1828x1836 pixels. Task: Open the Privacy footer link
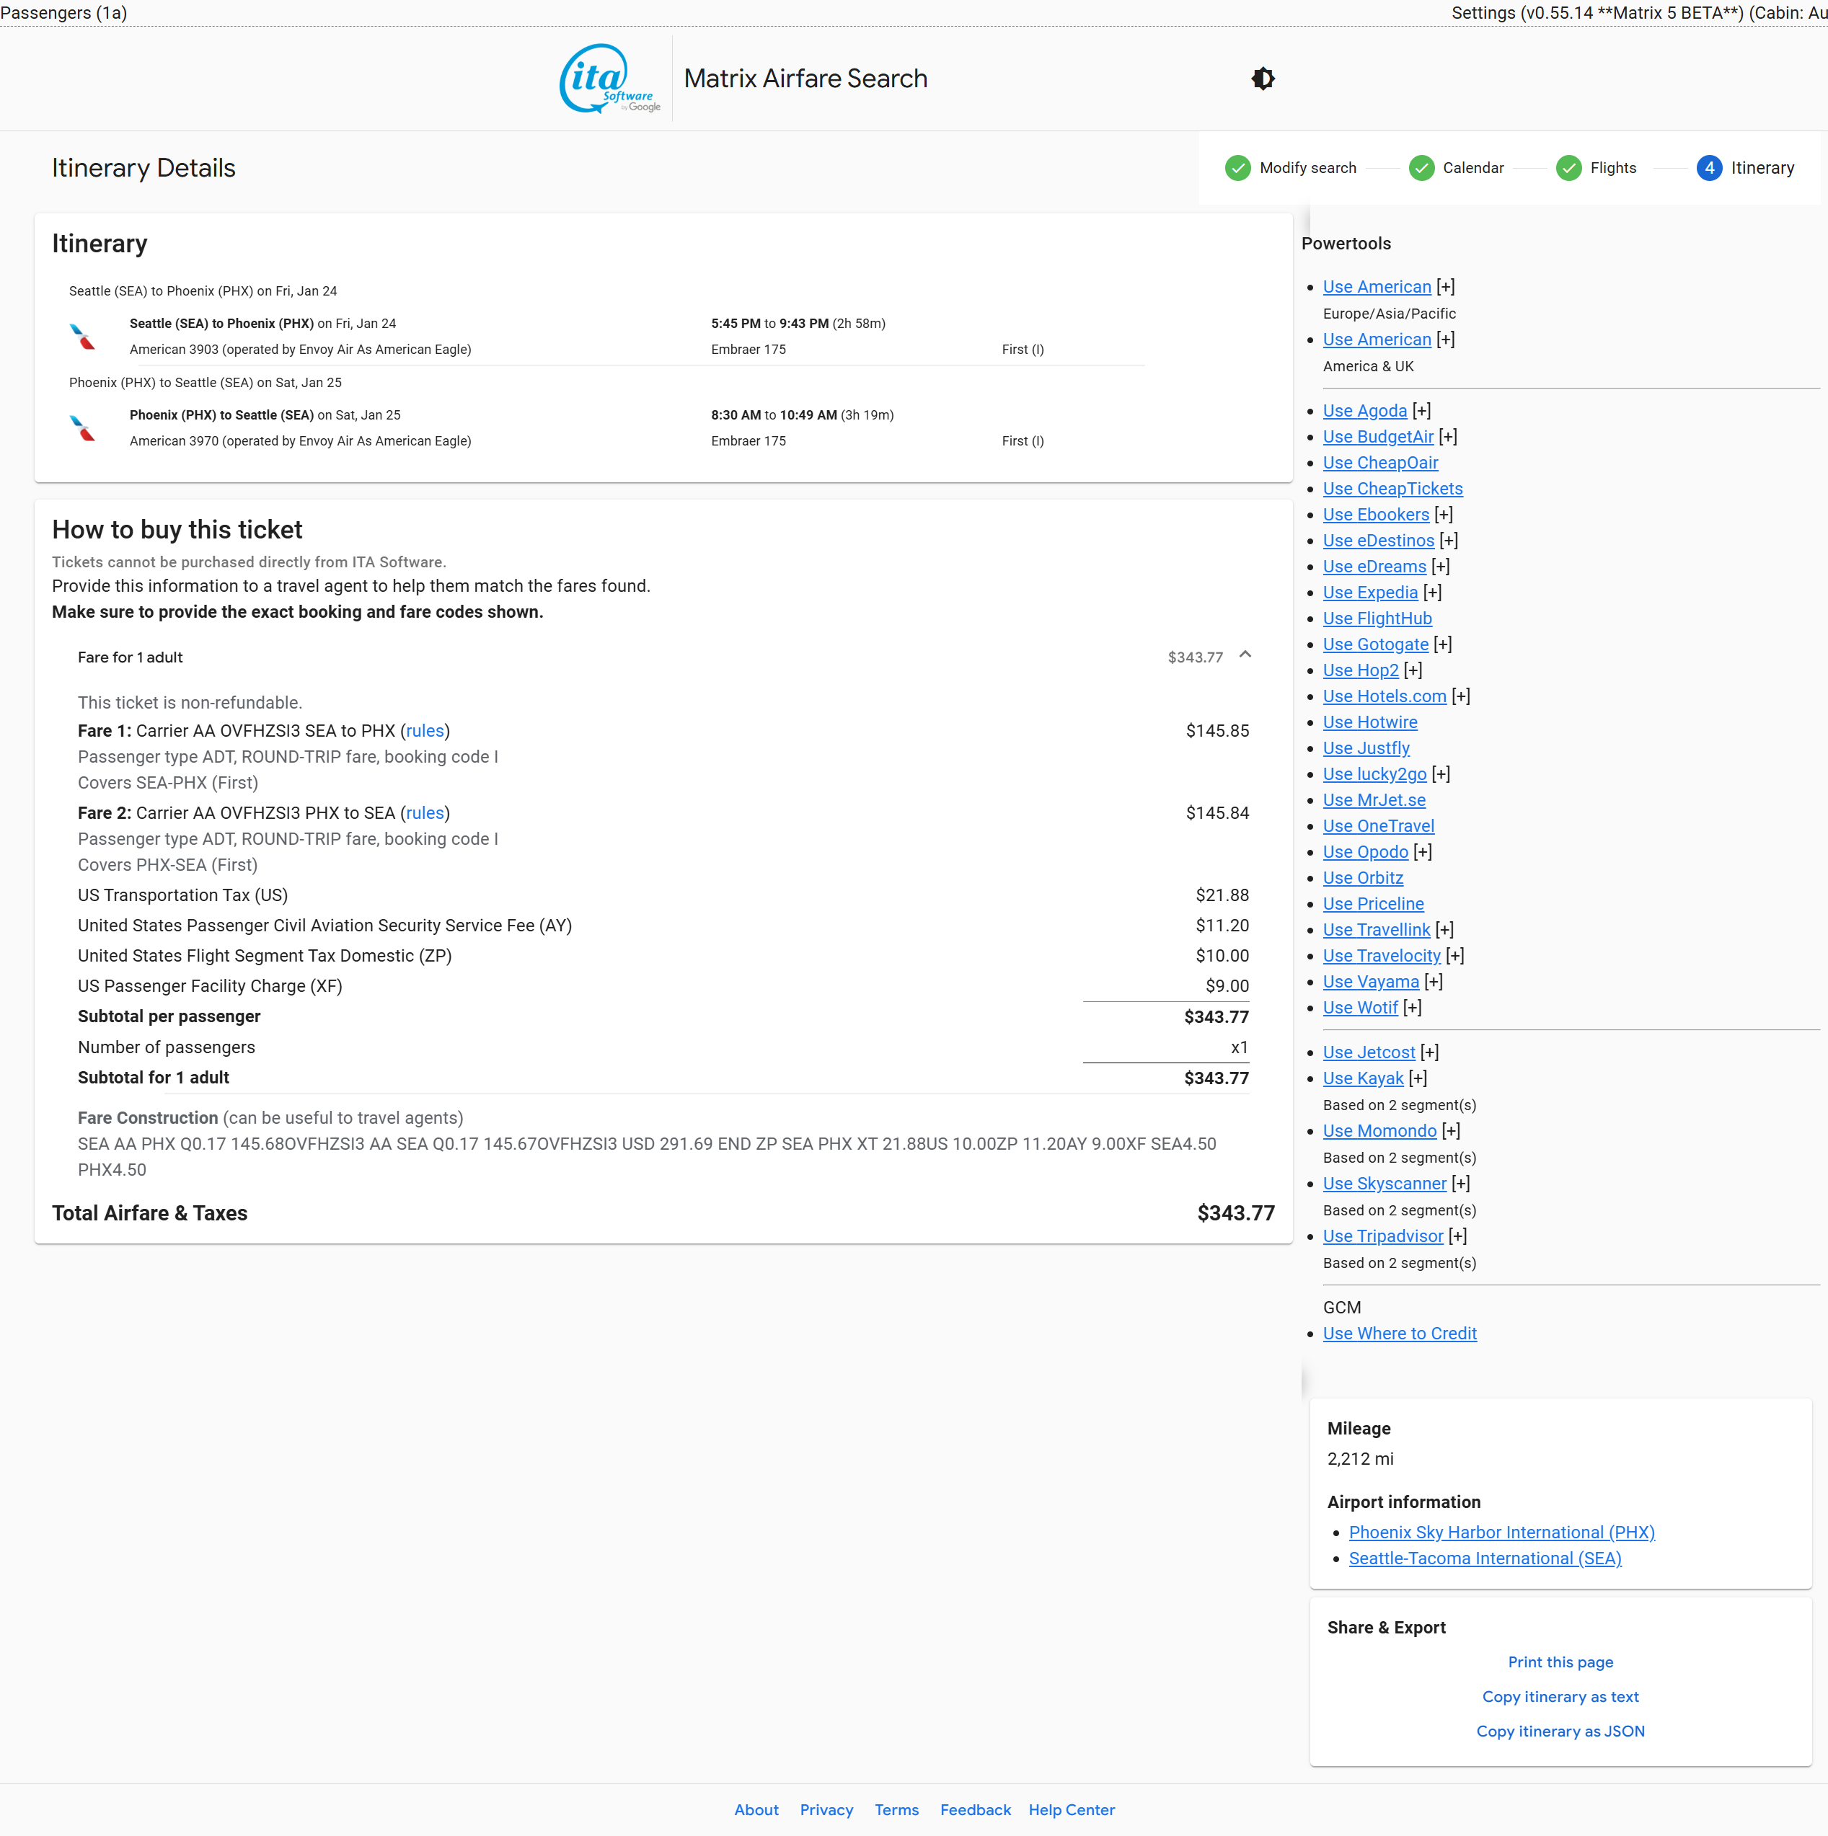point(826,1809)
